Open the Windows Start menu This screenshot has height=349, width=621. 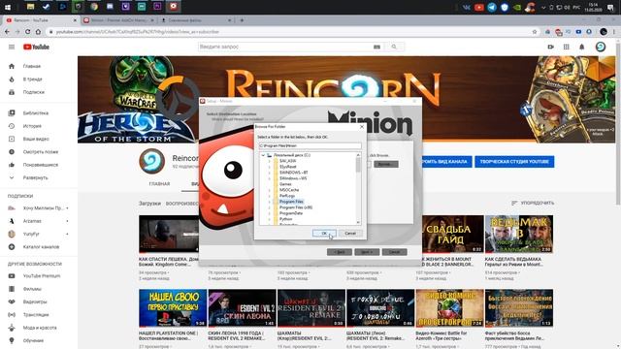click(8, 7)
